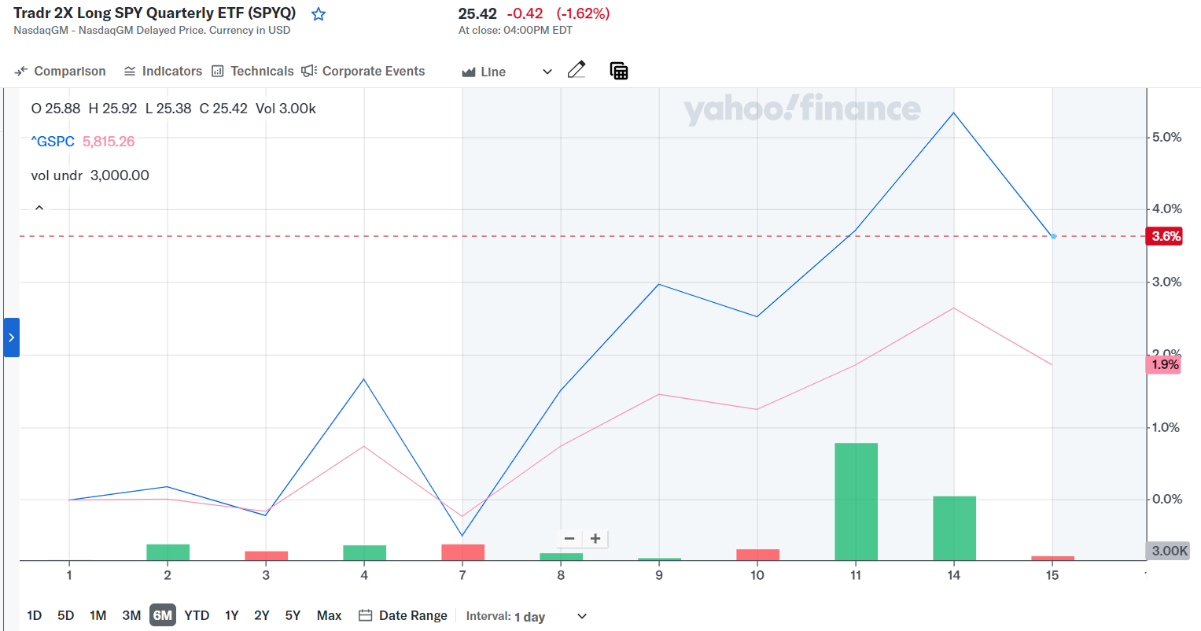Click the Comparison arrows icon

click(21, 72)
